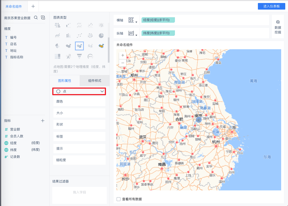Select the flow map chart icon
The image size is (288, 206).
pos(90,46)
